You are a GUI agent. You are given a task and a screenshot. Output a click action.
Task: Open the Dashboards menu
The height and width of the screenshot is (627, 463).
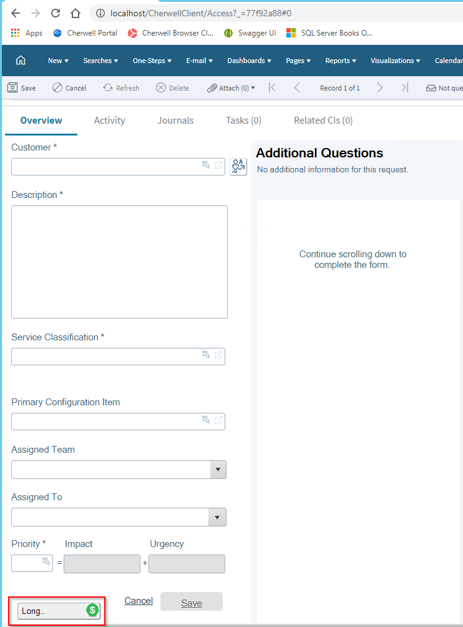pyautogui.click(x=249, y=61)
